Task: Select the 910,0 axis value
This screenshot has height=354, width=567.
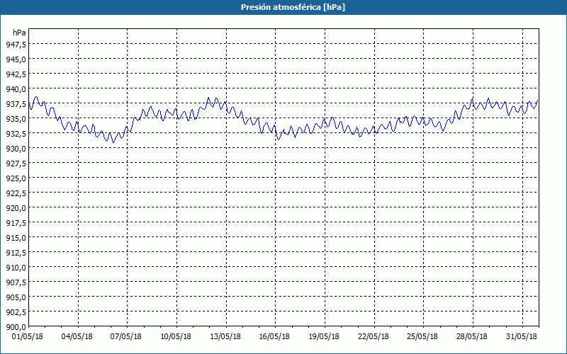Action: (16, 268)
